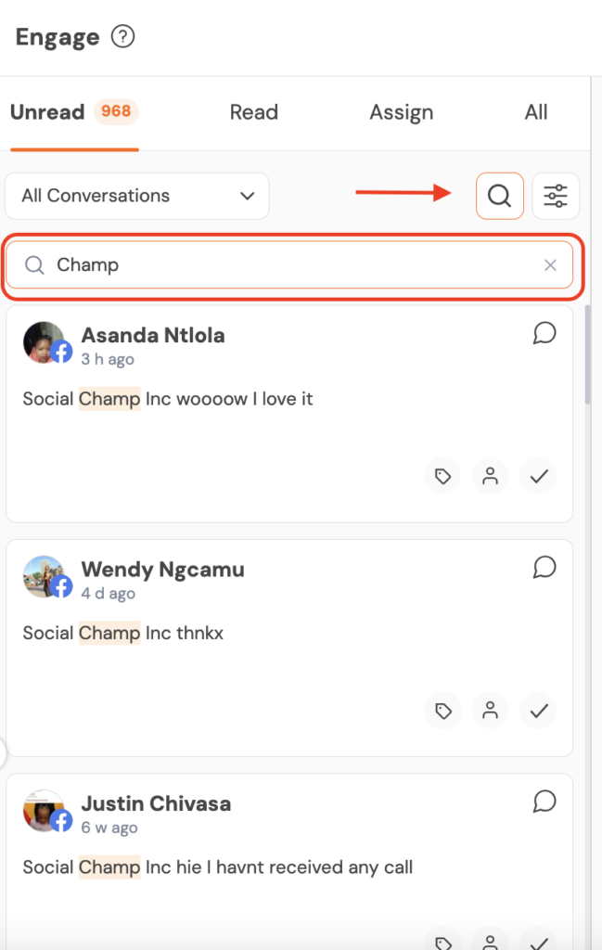
Task: Mark Wendy Ngcamu's message as read
Action: click(x=539, y=711)
